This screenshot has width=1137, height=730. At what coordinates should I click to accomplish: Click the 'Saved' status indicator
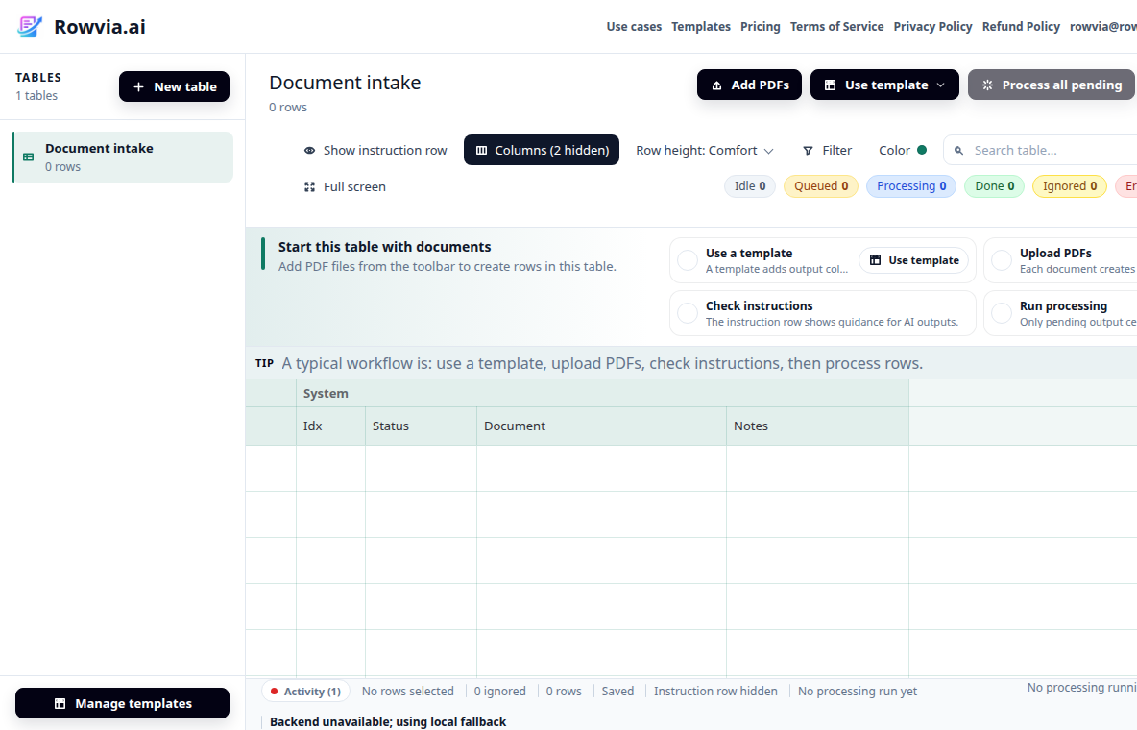[617, 692]
